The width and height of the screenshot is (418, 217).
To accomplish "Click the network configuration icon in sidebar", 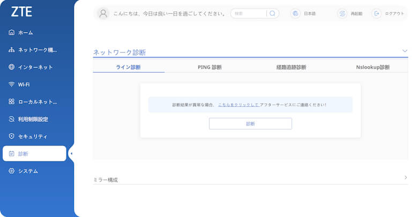I will tap(11, 50).
